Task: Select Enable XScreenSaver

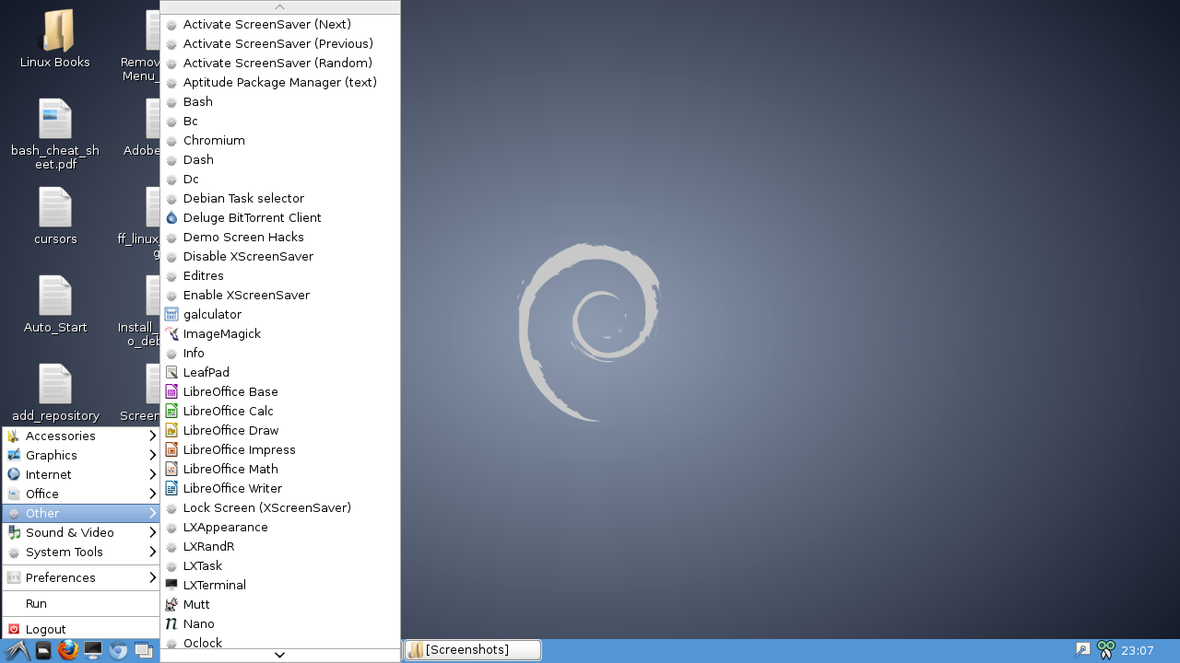Action: 280,296
